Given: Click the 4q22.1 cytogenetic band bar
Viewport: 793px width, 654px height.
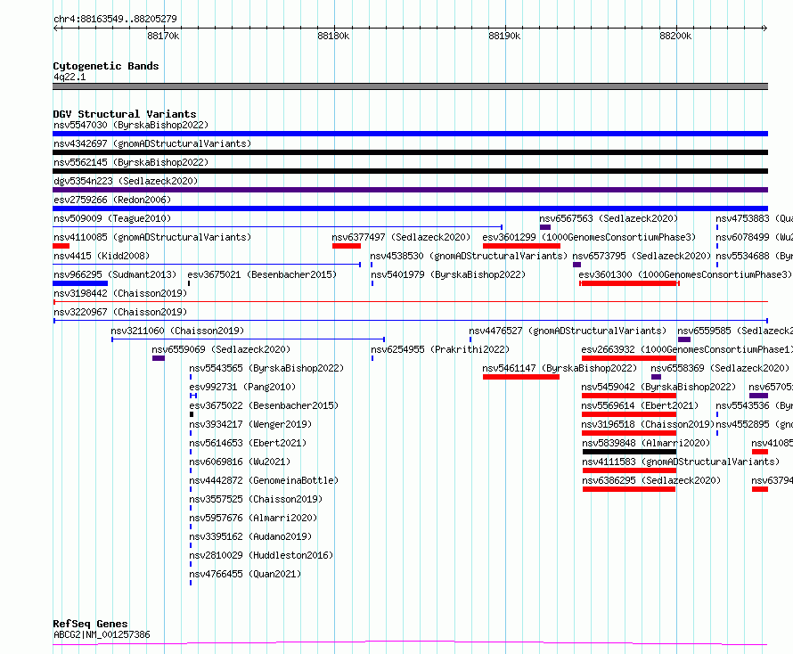Looking at the screenshot, I should [410, 86].
